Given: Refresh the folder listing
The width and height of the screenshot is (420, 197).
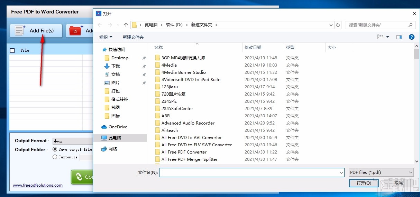Looking at the screenshot, I should pos(338,25).
